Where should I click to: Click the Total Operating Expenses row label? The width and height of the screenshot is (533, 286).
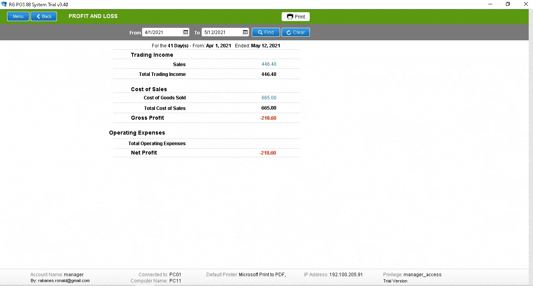tap(157, 144)
